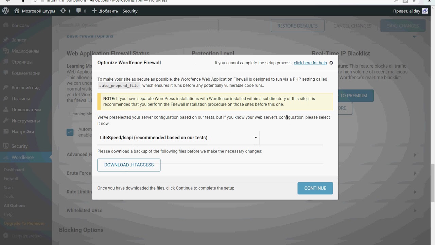The image size is (435, 245).
Task: Open Плагины plugins icon in sidebar
Action: tap(6, 99)
